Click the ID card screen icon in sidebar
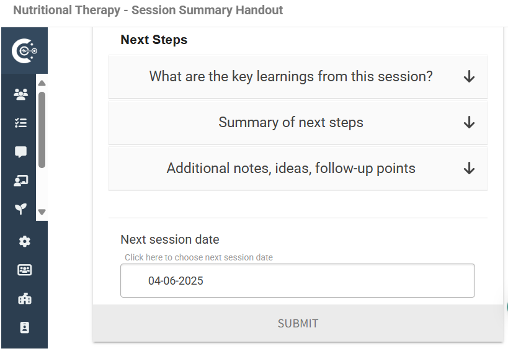508x364 pixels. [x=25, y=270]
